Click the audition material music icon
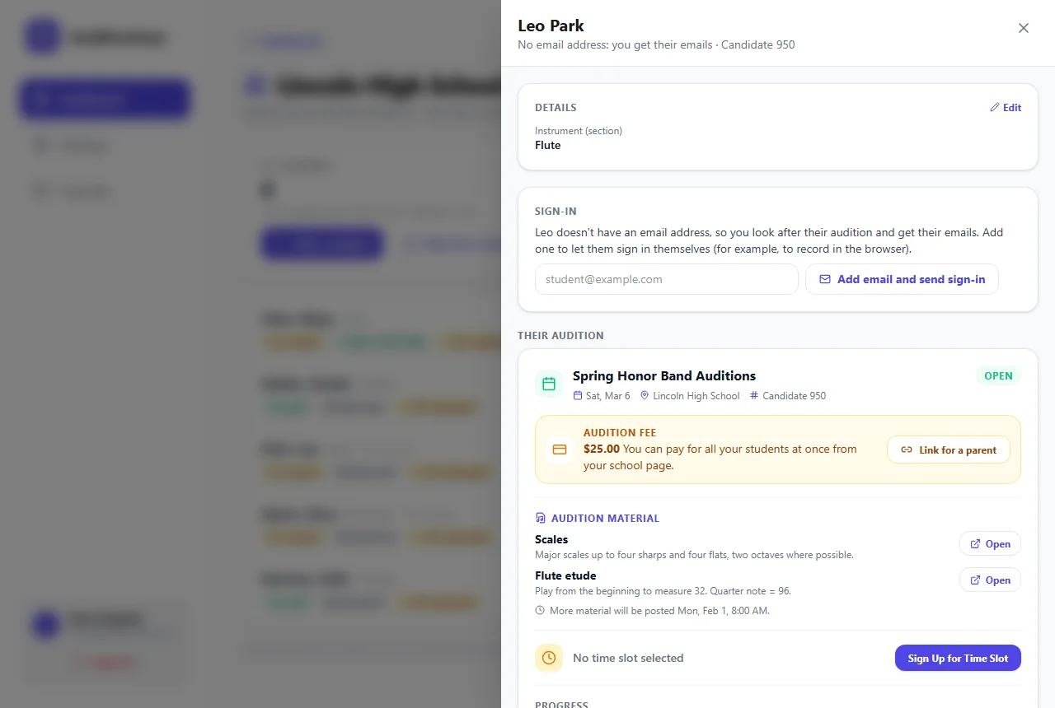Screen dimensions: 1055x708 (x=541, y=519)
